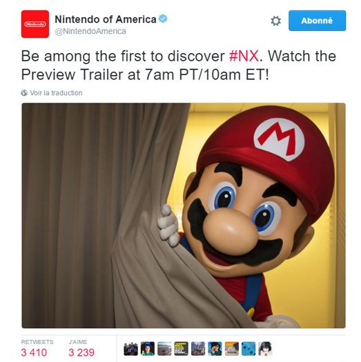This screenshot has height=362, width=361.
Task: Toggle the Abonné follow button
Action: coord(317,21)
